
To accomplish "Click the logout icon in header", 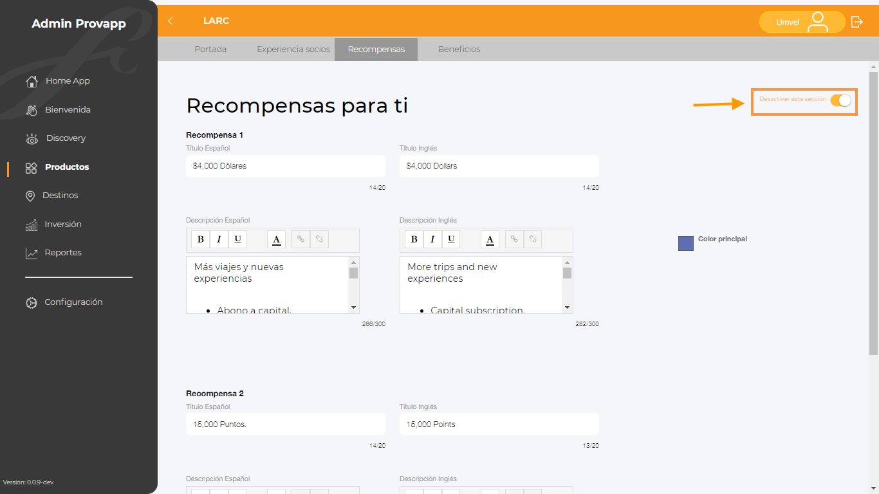I will pos(856,22).
